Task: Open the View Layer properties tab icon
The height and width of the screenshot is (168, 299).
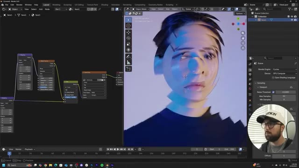Action: [x=250, y=79]
